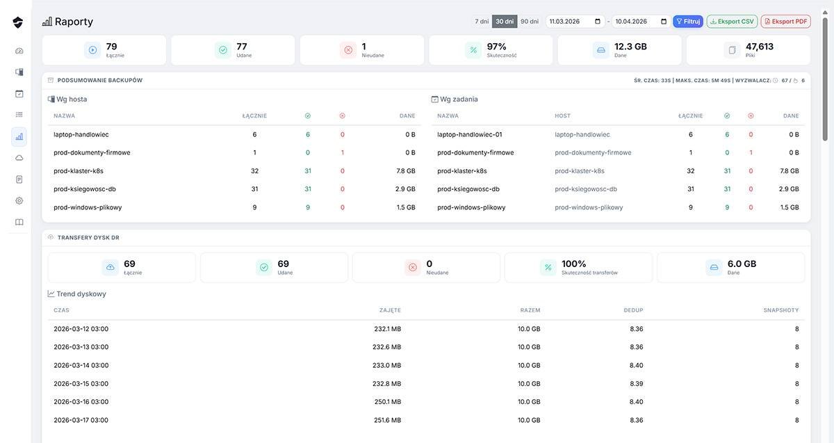The image size is (834, 443).
Task: Export report with Eksport PDF
Action: (785, 22)
